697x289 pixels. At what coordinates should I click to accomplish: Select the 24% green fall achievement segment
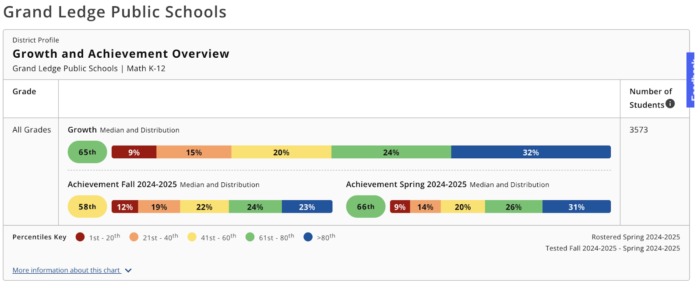[x=255, y=207]
